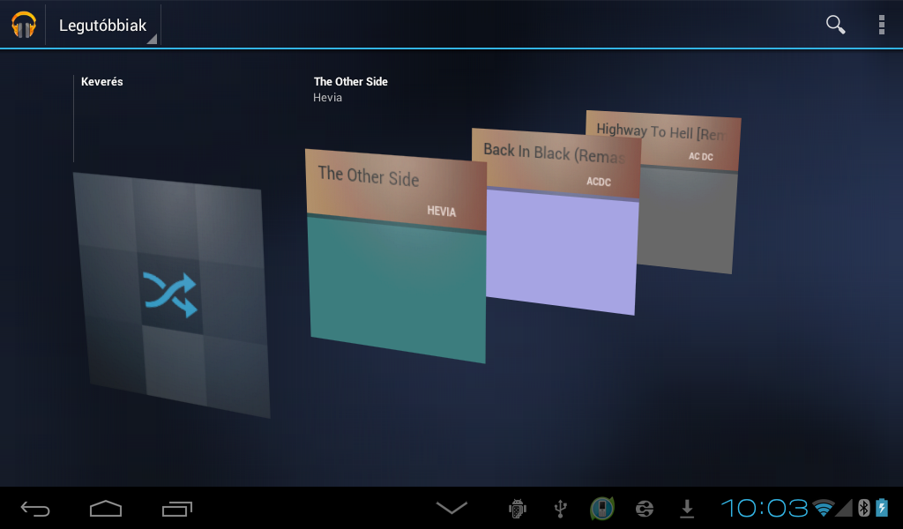Image resolution: width=903 pixels, height=529 pixels.
Task: Tap the green circular phone notification icon
Action: click(602, 509)
